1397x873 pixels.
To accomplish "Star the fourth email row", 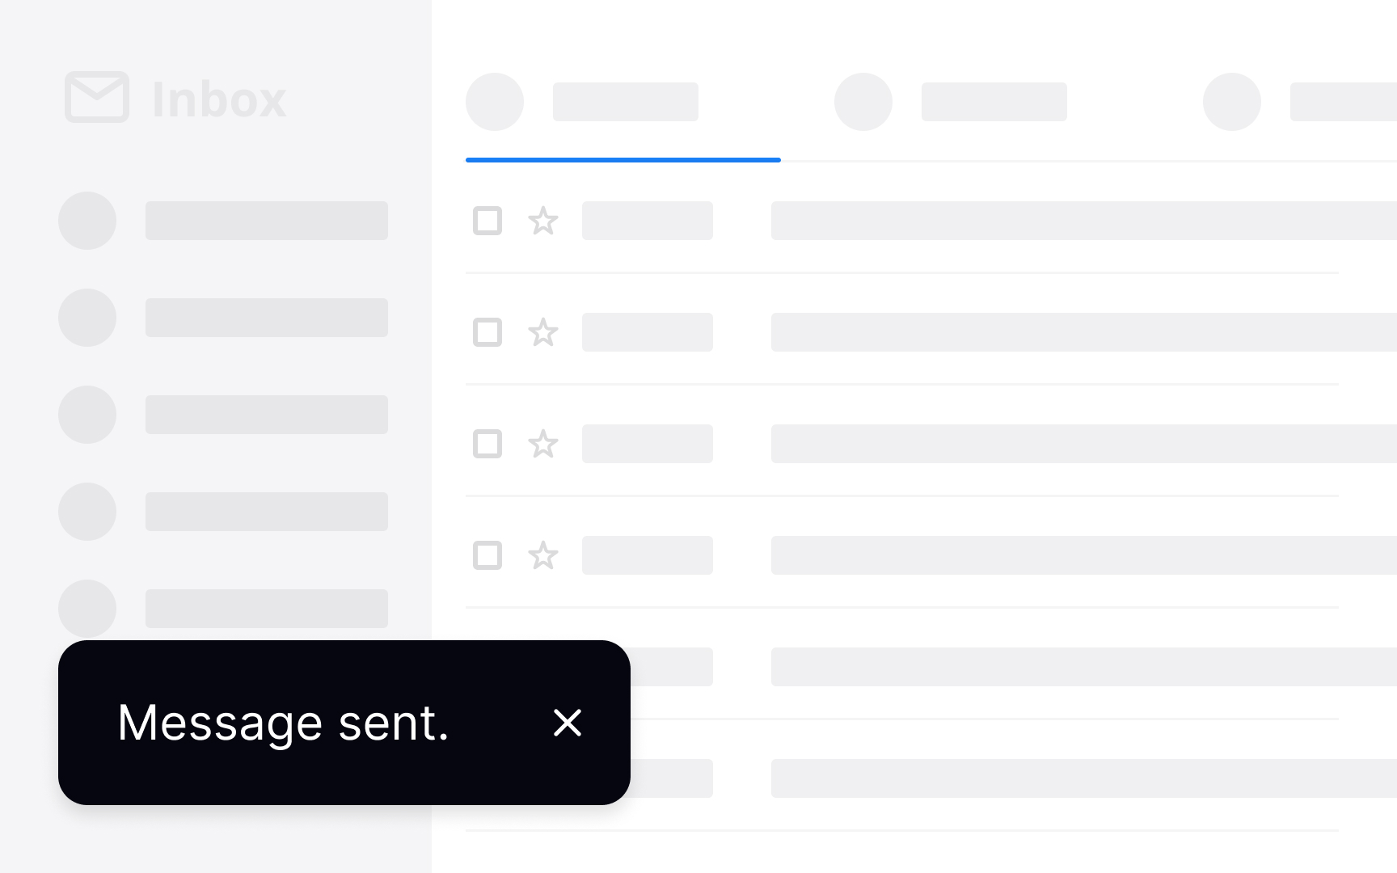I will point(543,555).
